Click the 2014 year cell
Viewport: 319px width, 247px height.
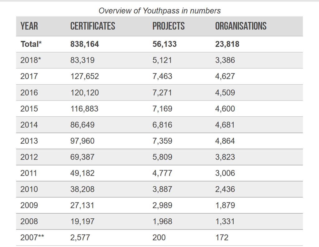[29, 125]
